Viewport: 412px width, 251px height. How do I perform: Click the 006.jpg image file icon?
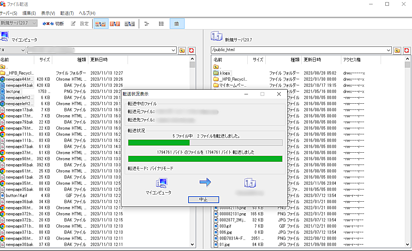click(x=216, y=232)
